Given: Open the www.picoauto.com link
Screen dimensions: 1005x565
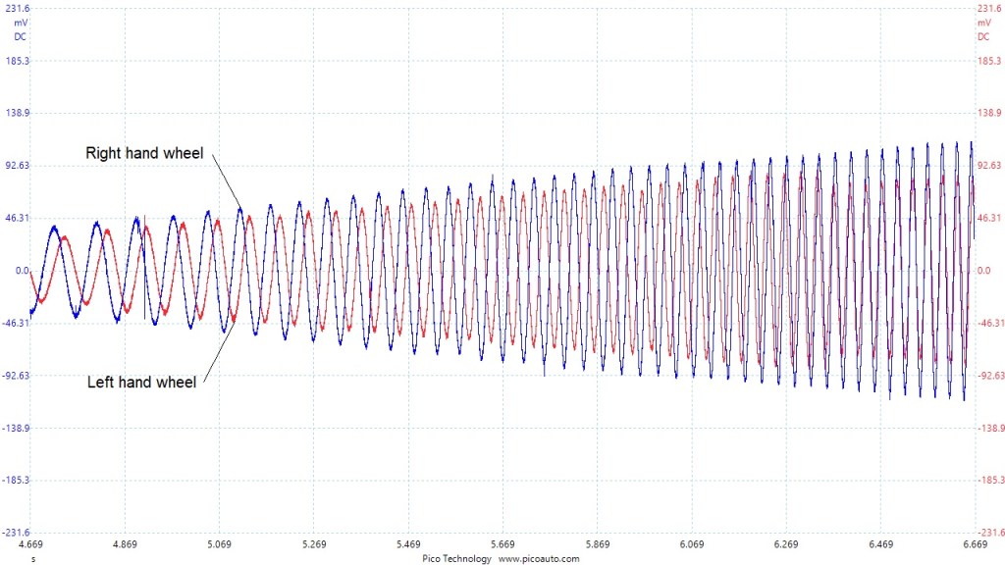Looking at the screenshot, I should (539, 558).
